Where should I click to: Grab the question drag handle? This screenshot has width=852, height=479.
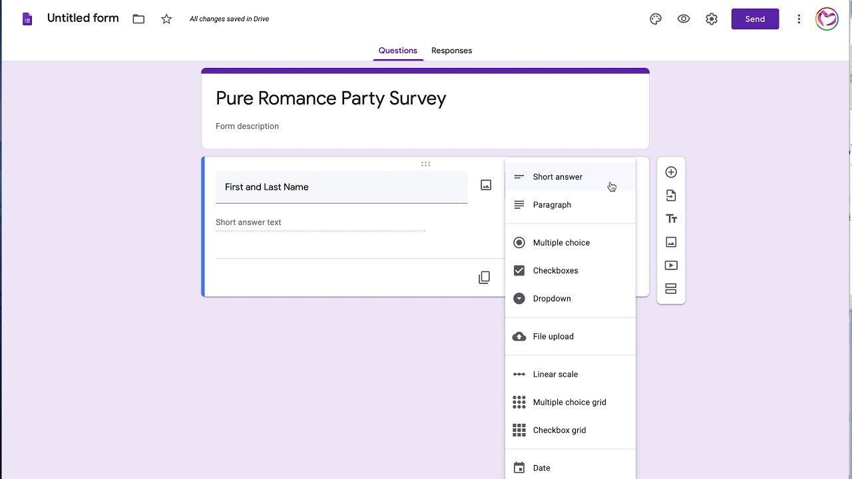(x=425, y=164)
